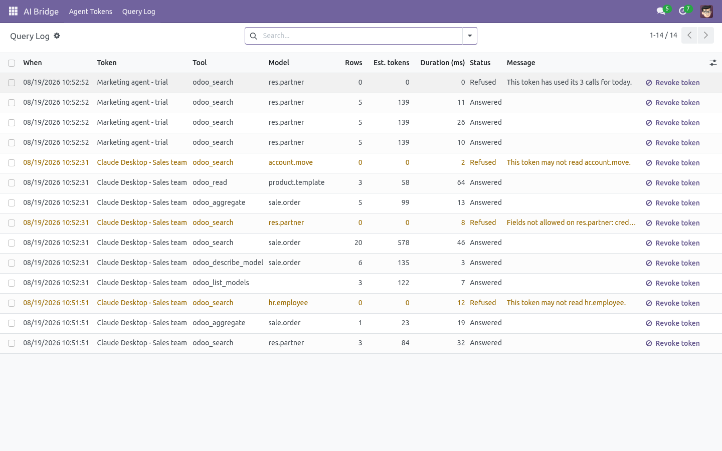The width and height of the screenshot is (722, 451).
Task: Open the apps grid menu
Action: point(13,11)
